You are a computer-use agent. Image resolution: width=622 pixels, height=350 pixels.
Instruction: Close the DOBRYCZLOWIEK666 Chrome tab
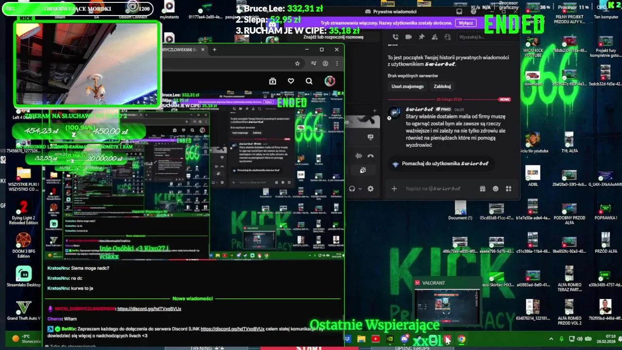(x=203, y=50)
